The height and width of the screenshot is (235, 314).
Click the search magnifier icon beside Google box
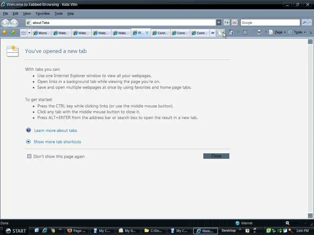[304, 22]
